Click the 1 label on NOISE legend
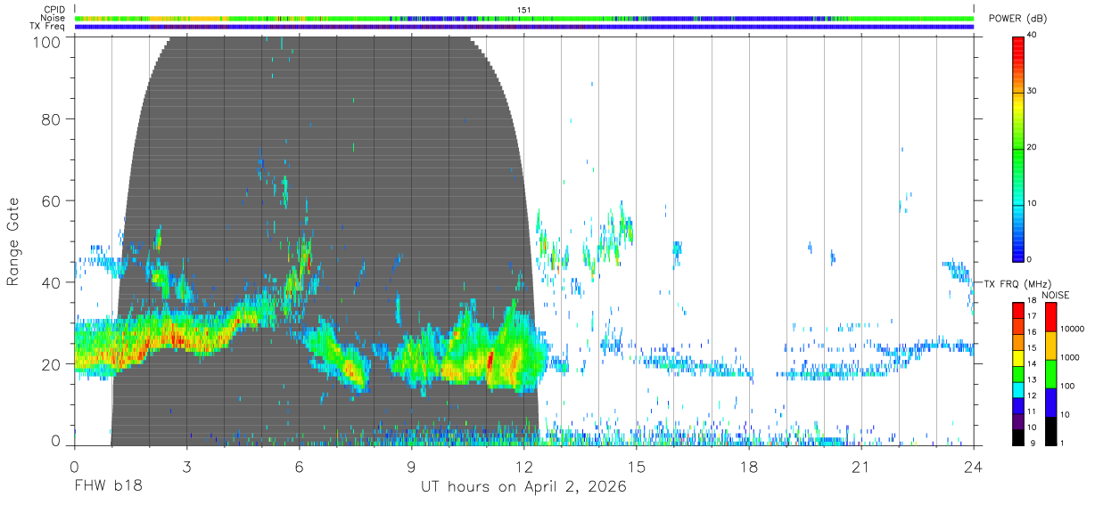The height and width of the screenshot is (505, 1095). [1063, 443]
